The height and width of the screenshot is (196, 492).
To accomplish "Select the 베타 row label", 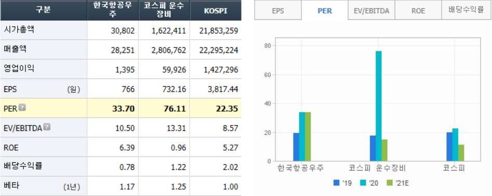I will (x=11, y=186).
